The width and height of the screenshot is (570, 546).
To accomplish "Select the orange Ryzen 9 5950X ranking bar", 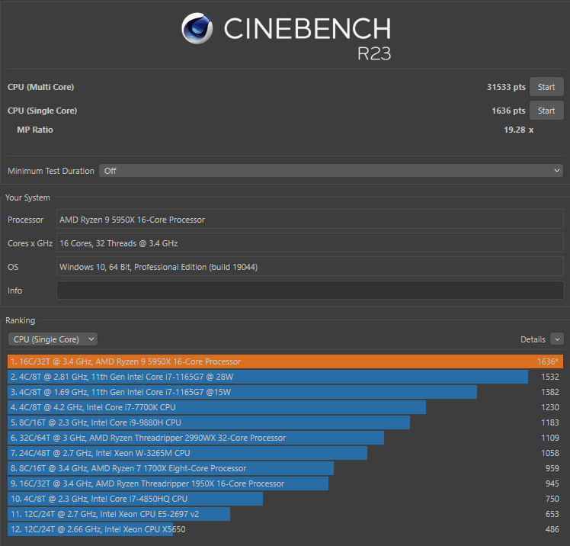I will pyautogui.click(x=285, y=361).
